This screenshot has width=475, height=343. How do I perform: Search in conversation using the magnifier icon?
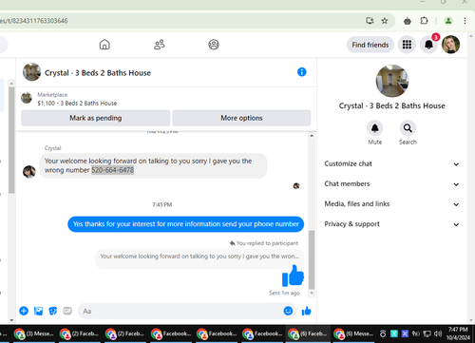point(408,128)
